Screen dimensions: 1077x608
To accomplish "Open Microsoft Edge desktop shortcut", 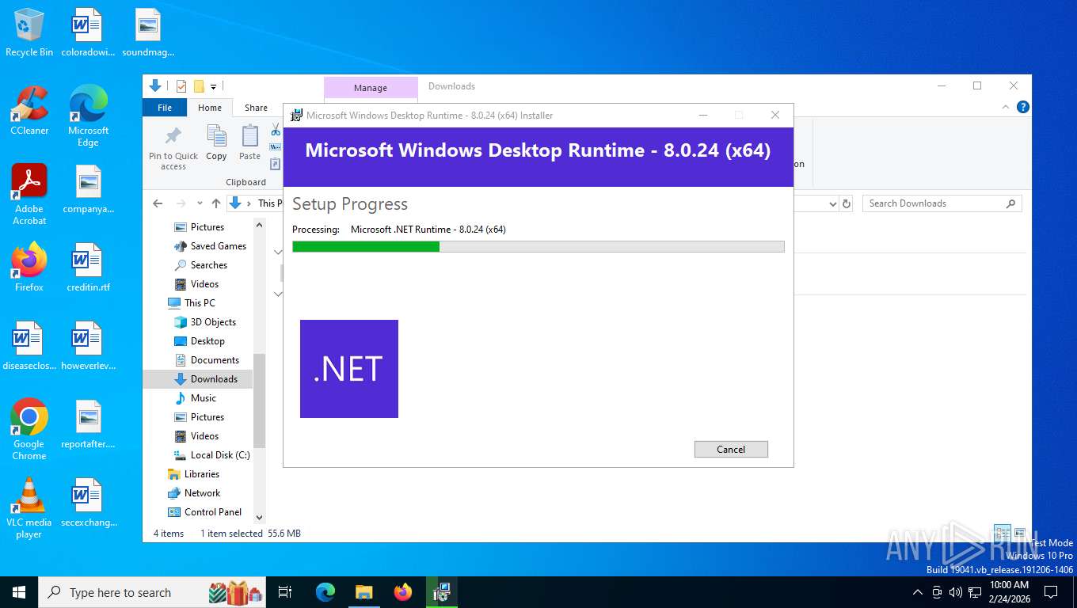I will (x=88, y=116).
